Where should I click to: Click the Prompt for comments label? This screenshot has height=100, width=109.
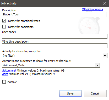20,27
